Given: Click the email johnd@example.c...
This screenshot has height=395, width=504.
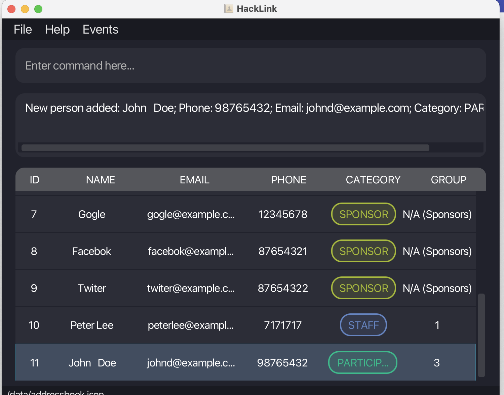Looking at the screenshot, I should [191, 363].
